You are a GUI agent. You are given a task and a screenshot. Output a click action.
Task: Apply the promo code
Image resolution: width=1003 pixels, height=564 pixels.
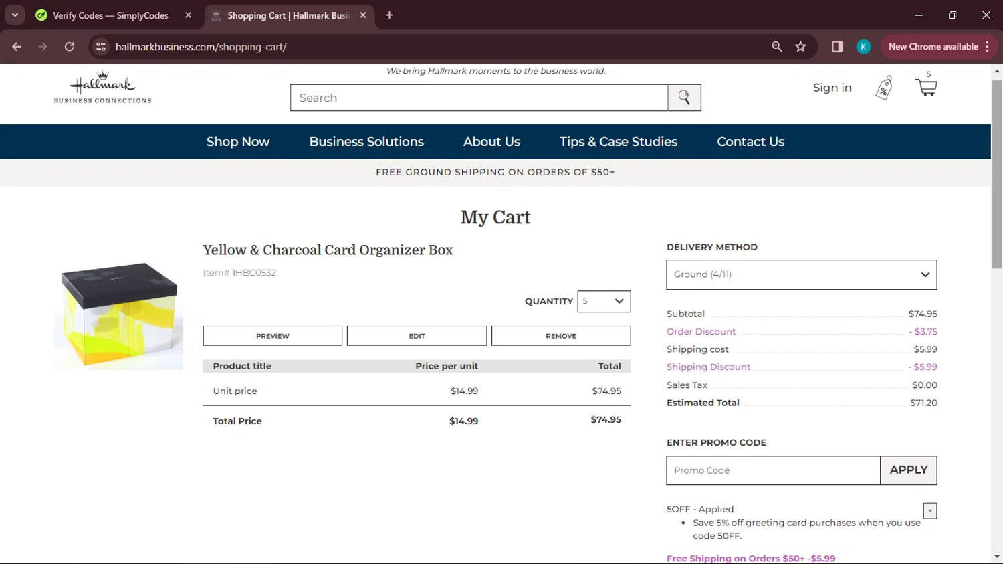click(909, 470)
